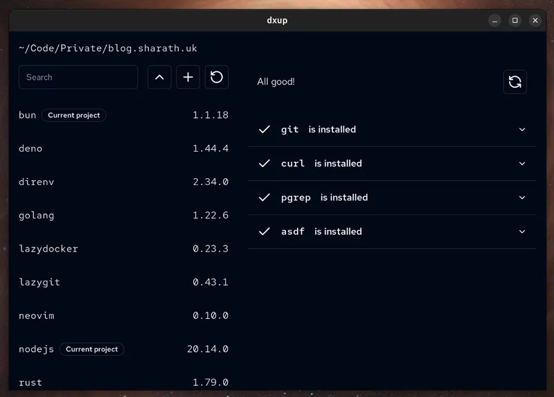
Task: Click the ~/Code/Private/blog.sharath.uk path
Action: coord(108,48)
